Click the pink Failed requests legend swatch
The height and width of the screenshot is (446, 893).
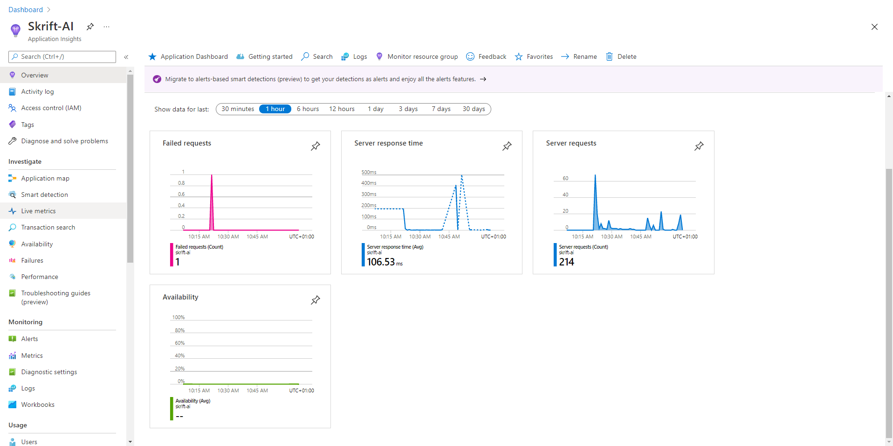click(172, 255)
